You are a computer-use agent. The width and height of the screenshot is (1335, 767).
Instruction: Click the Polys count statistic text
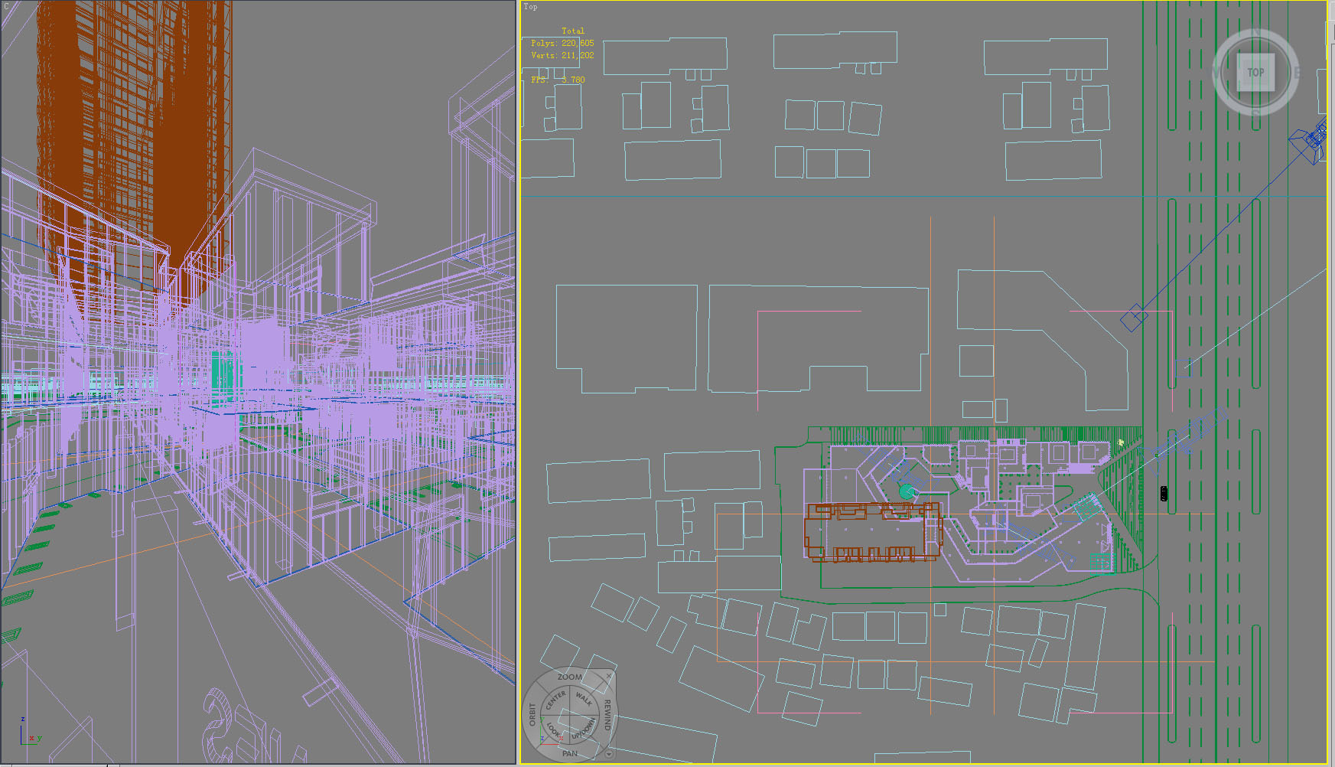562,44
